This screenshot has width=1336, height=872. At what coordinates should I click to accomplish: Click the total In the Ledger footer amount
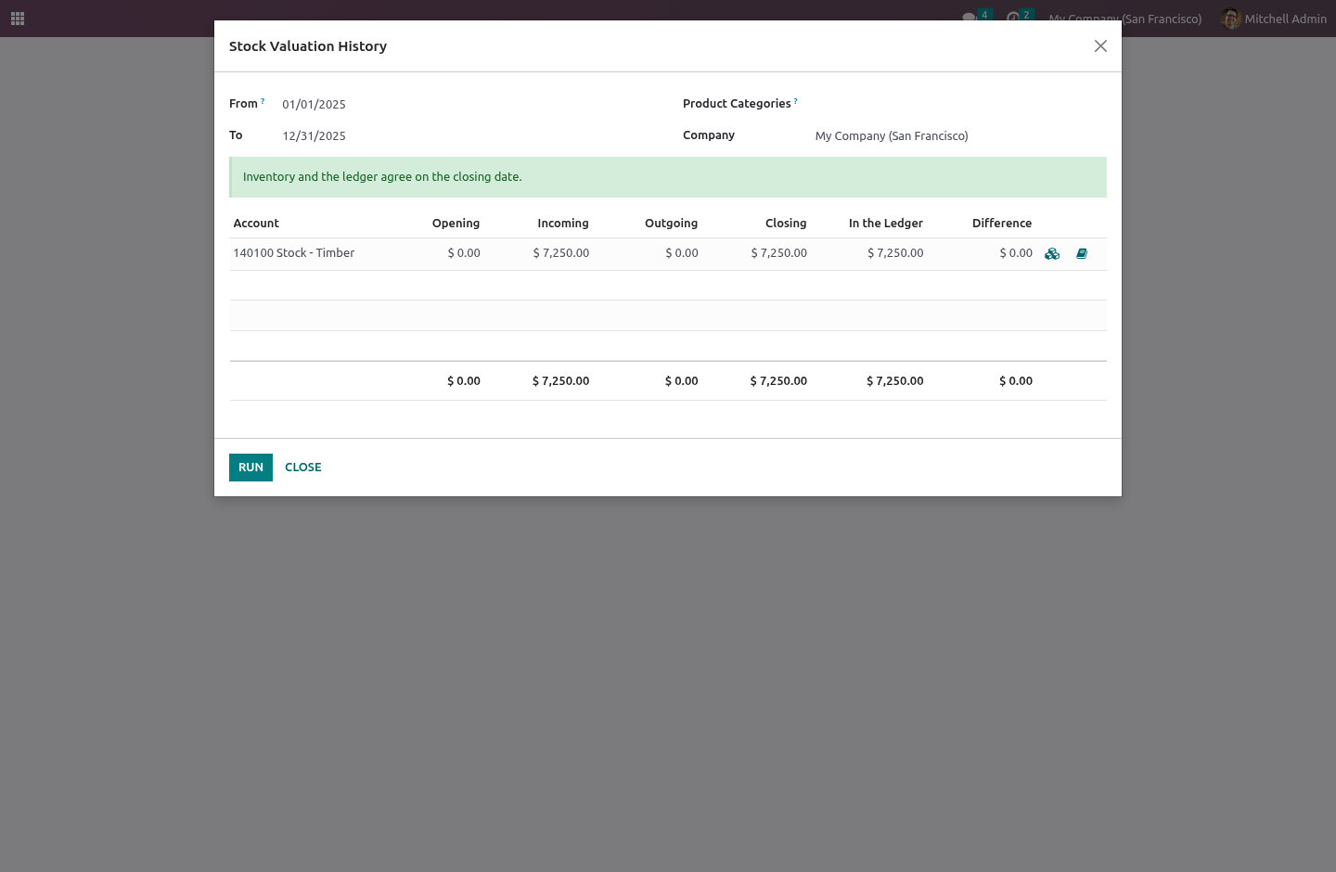click(x=895, y=381)
